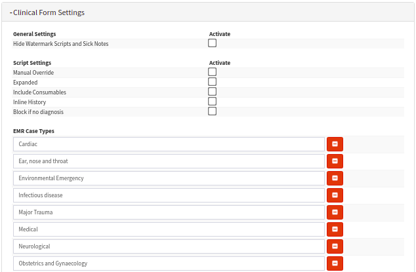Tick the Manual Override checkbox
The image size is (416, 272).
coord(212,72)
